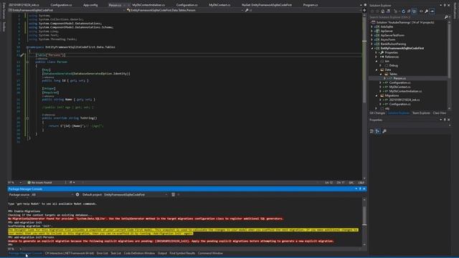
Task: Click Alphabetical sort icon in Properties panel
Action: point(378,131)
